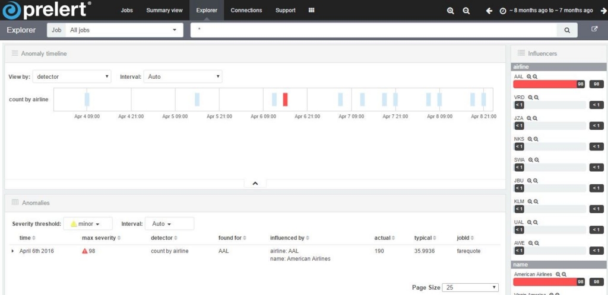This screenshot has height=295, width=608.
Task: Click the Prelert logo
Action: [46, 10]
